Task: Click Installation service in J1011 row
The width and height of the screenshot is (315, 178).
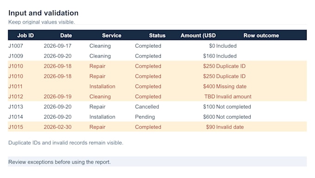Action: tap(102, 87)
